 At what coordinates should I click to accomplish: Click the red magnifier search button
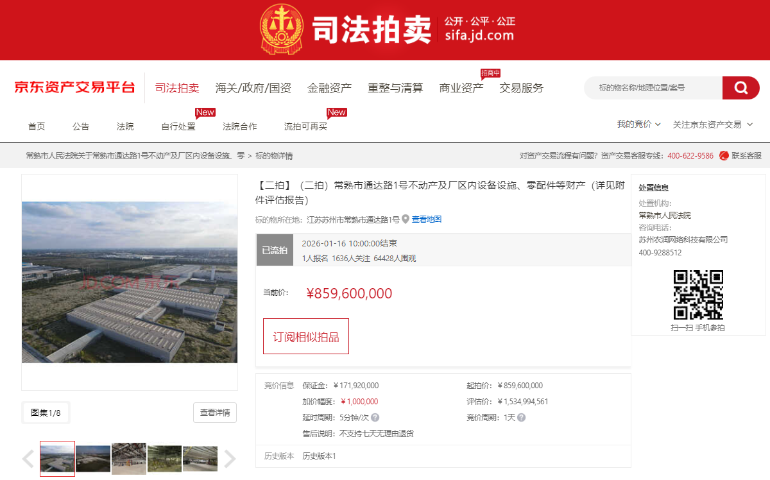point(741,88)
